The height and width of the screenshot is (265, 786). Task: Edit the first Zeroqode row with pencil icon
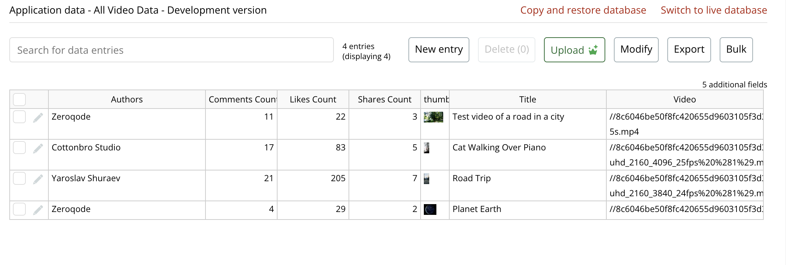coord(38,117)
